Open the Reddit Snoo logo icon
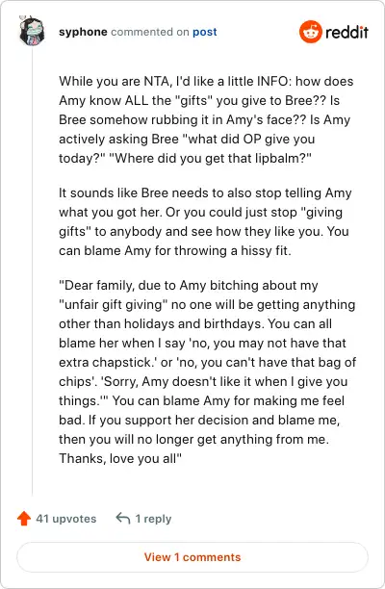 (x=311, y=32)
